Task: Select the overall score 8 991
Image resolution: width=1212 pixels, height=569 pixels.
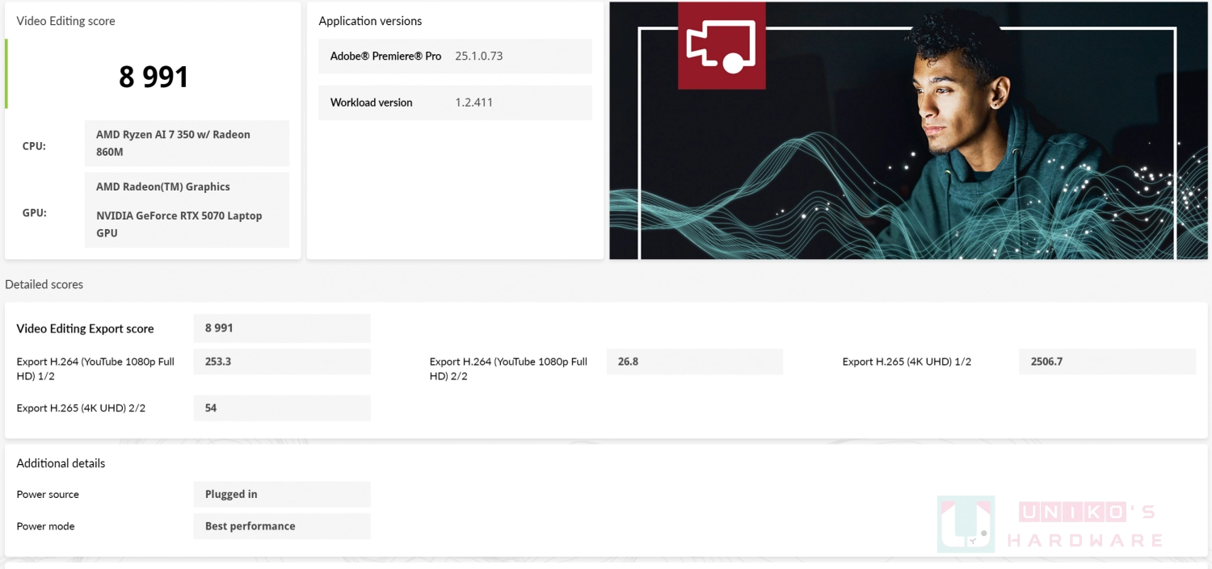Action: pos(154,77)
